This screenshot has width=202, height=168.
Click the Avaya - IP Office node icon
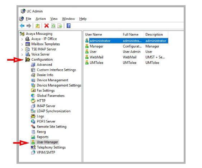[x=28, y=39]
